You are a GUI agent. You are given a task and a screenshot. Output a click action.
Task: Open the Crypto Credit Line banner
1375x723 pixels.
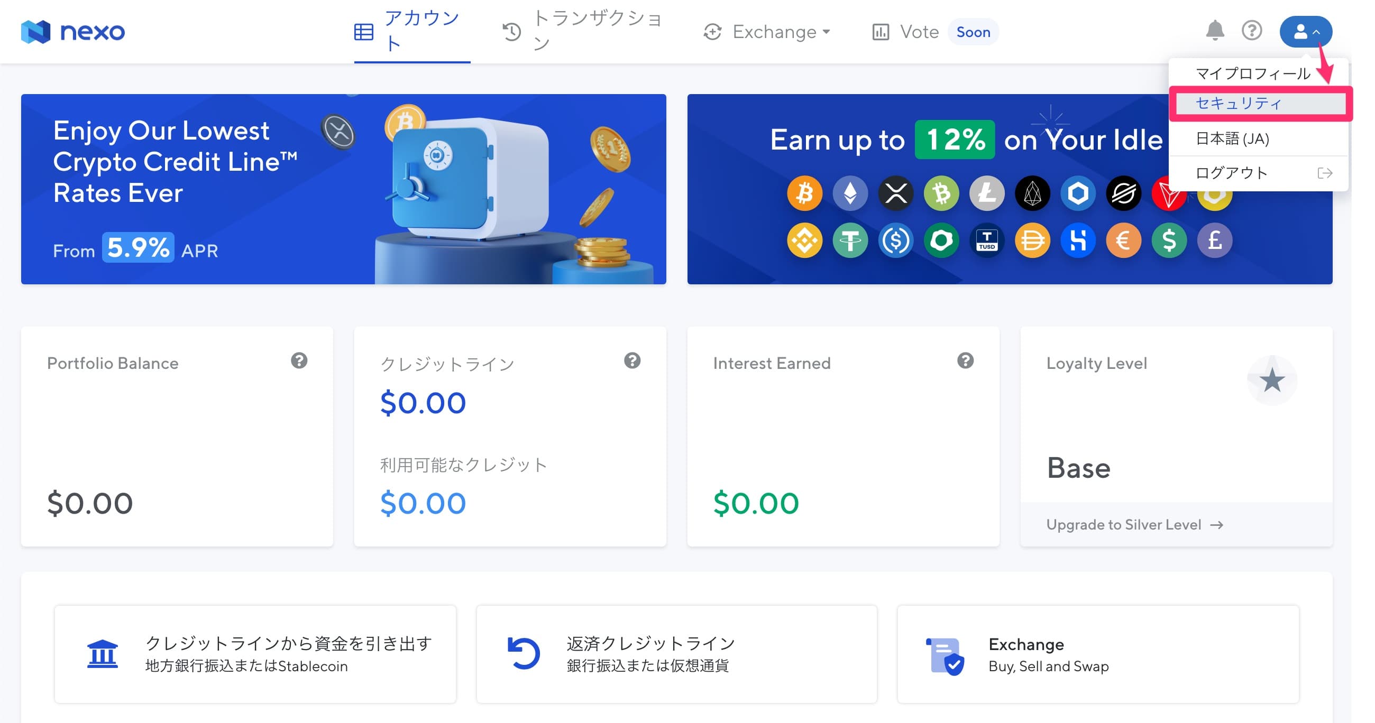(343, 189)
